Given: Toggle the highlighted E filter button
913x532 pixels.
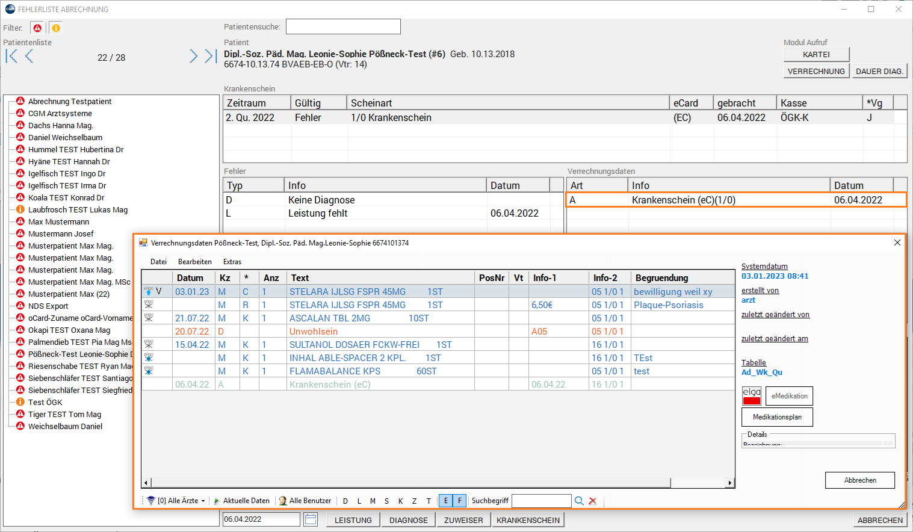Looking at the screenshot, I should (446, 501).
